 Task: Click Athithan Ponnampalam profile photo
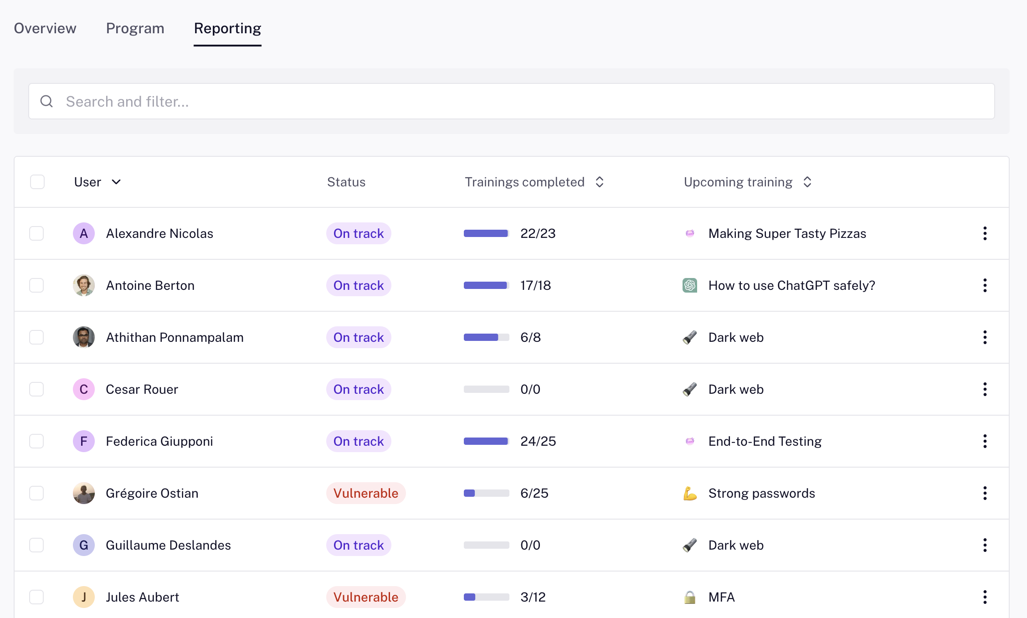[x=84, y=337]
